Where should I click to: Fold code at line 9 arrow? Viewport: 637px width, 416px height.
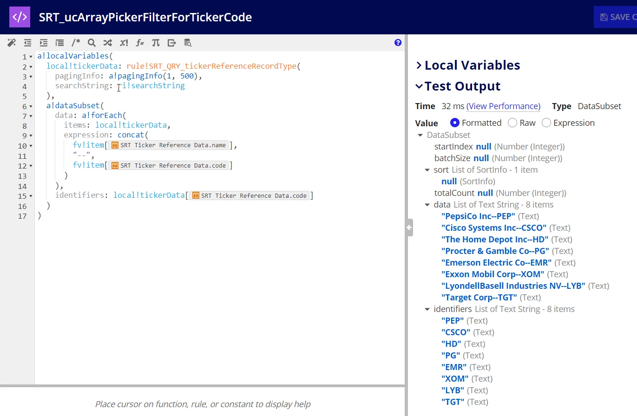pyautogui.click(x=31, y=136)
